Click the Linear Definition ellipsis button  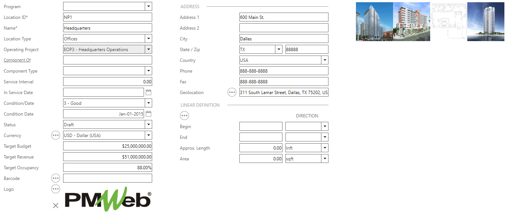click(x=184, y=116)
